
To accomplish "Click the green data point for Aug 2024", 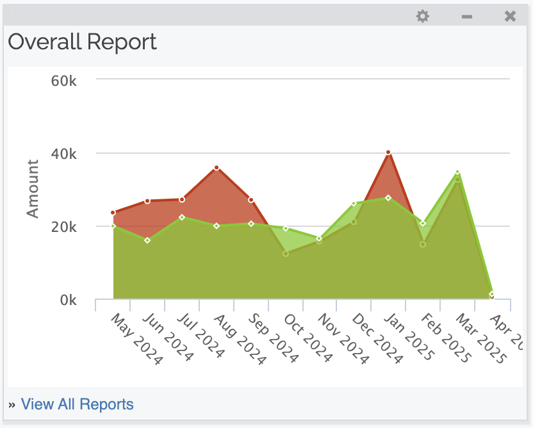I will pyautogui.click(x=217, y=226).
